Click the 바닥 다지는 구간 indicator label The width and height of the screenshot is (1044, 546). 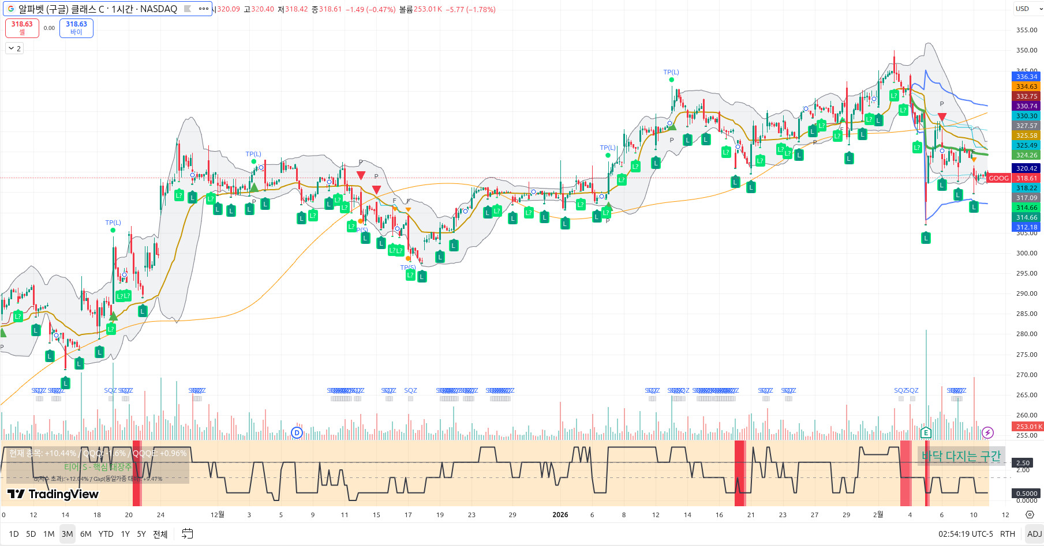(x=961, y=456)
